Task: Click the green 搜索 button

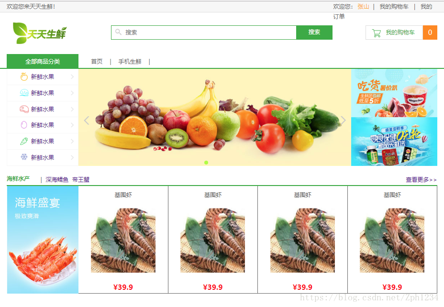Action: (x=314, y=32)
